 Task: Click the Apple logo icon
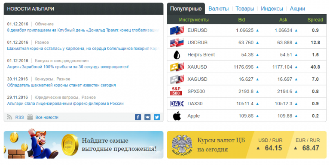tap(177, 116)
